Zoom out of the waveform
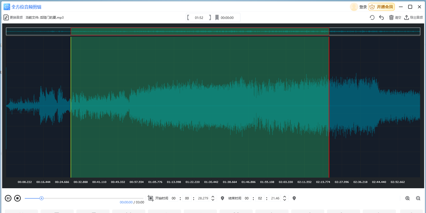 (x=418, y=198)
